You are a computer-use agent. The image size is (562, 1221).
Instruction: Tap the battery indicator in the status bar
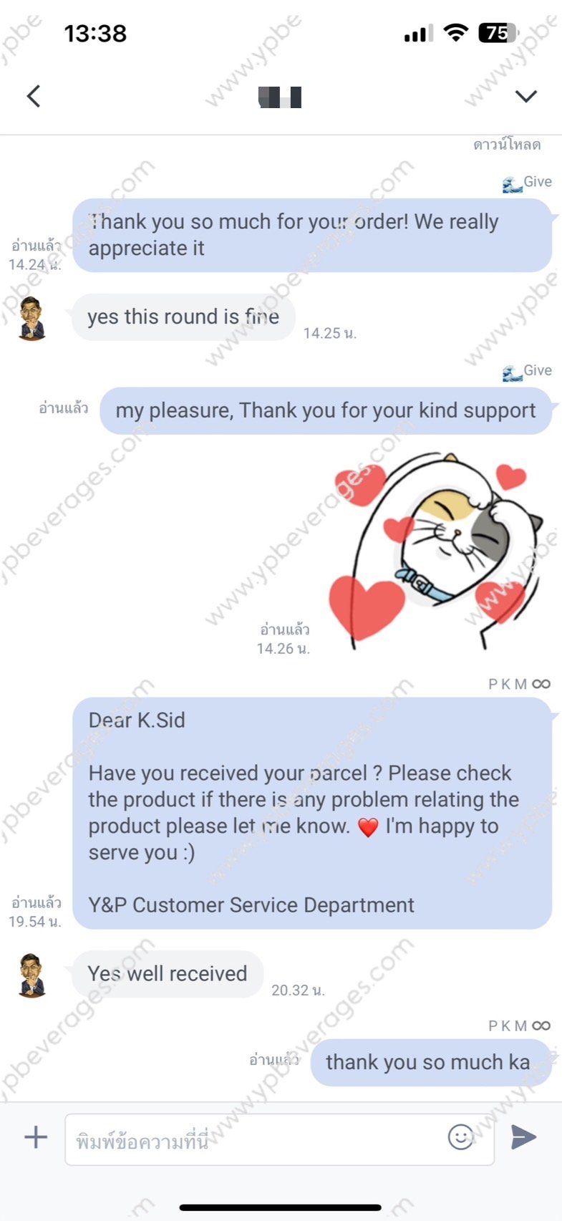click(498, 33)
